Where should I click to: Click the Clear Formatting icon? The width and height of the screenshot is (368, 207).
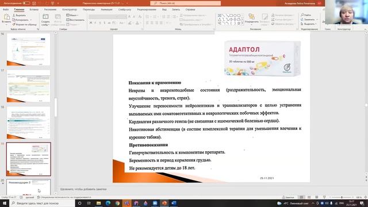click(x=140, y=17)
